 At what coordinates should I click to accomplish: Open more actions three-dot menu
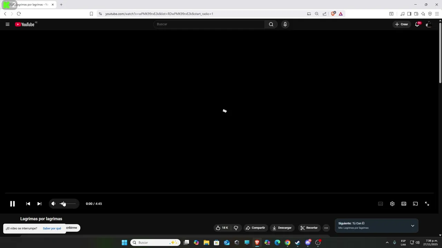tap(326, 228)
